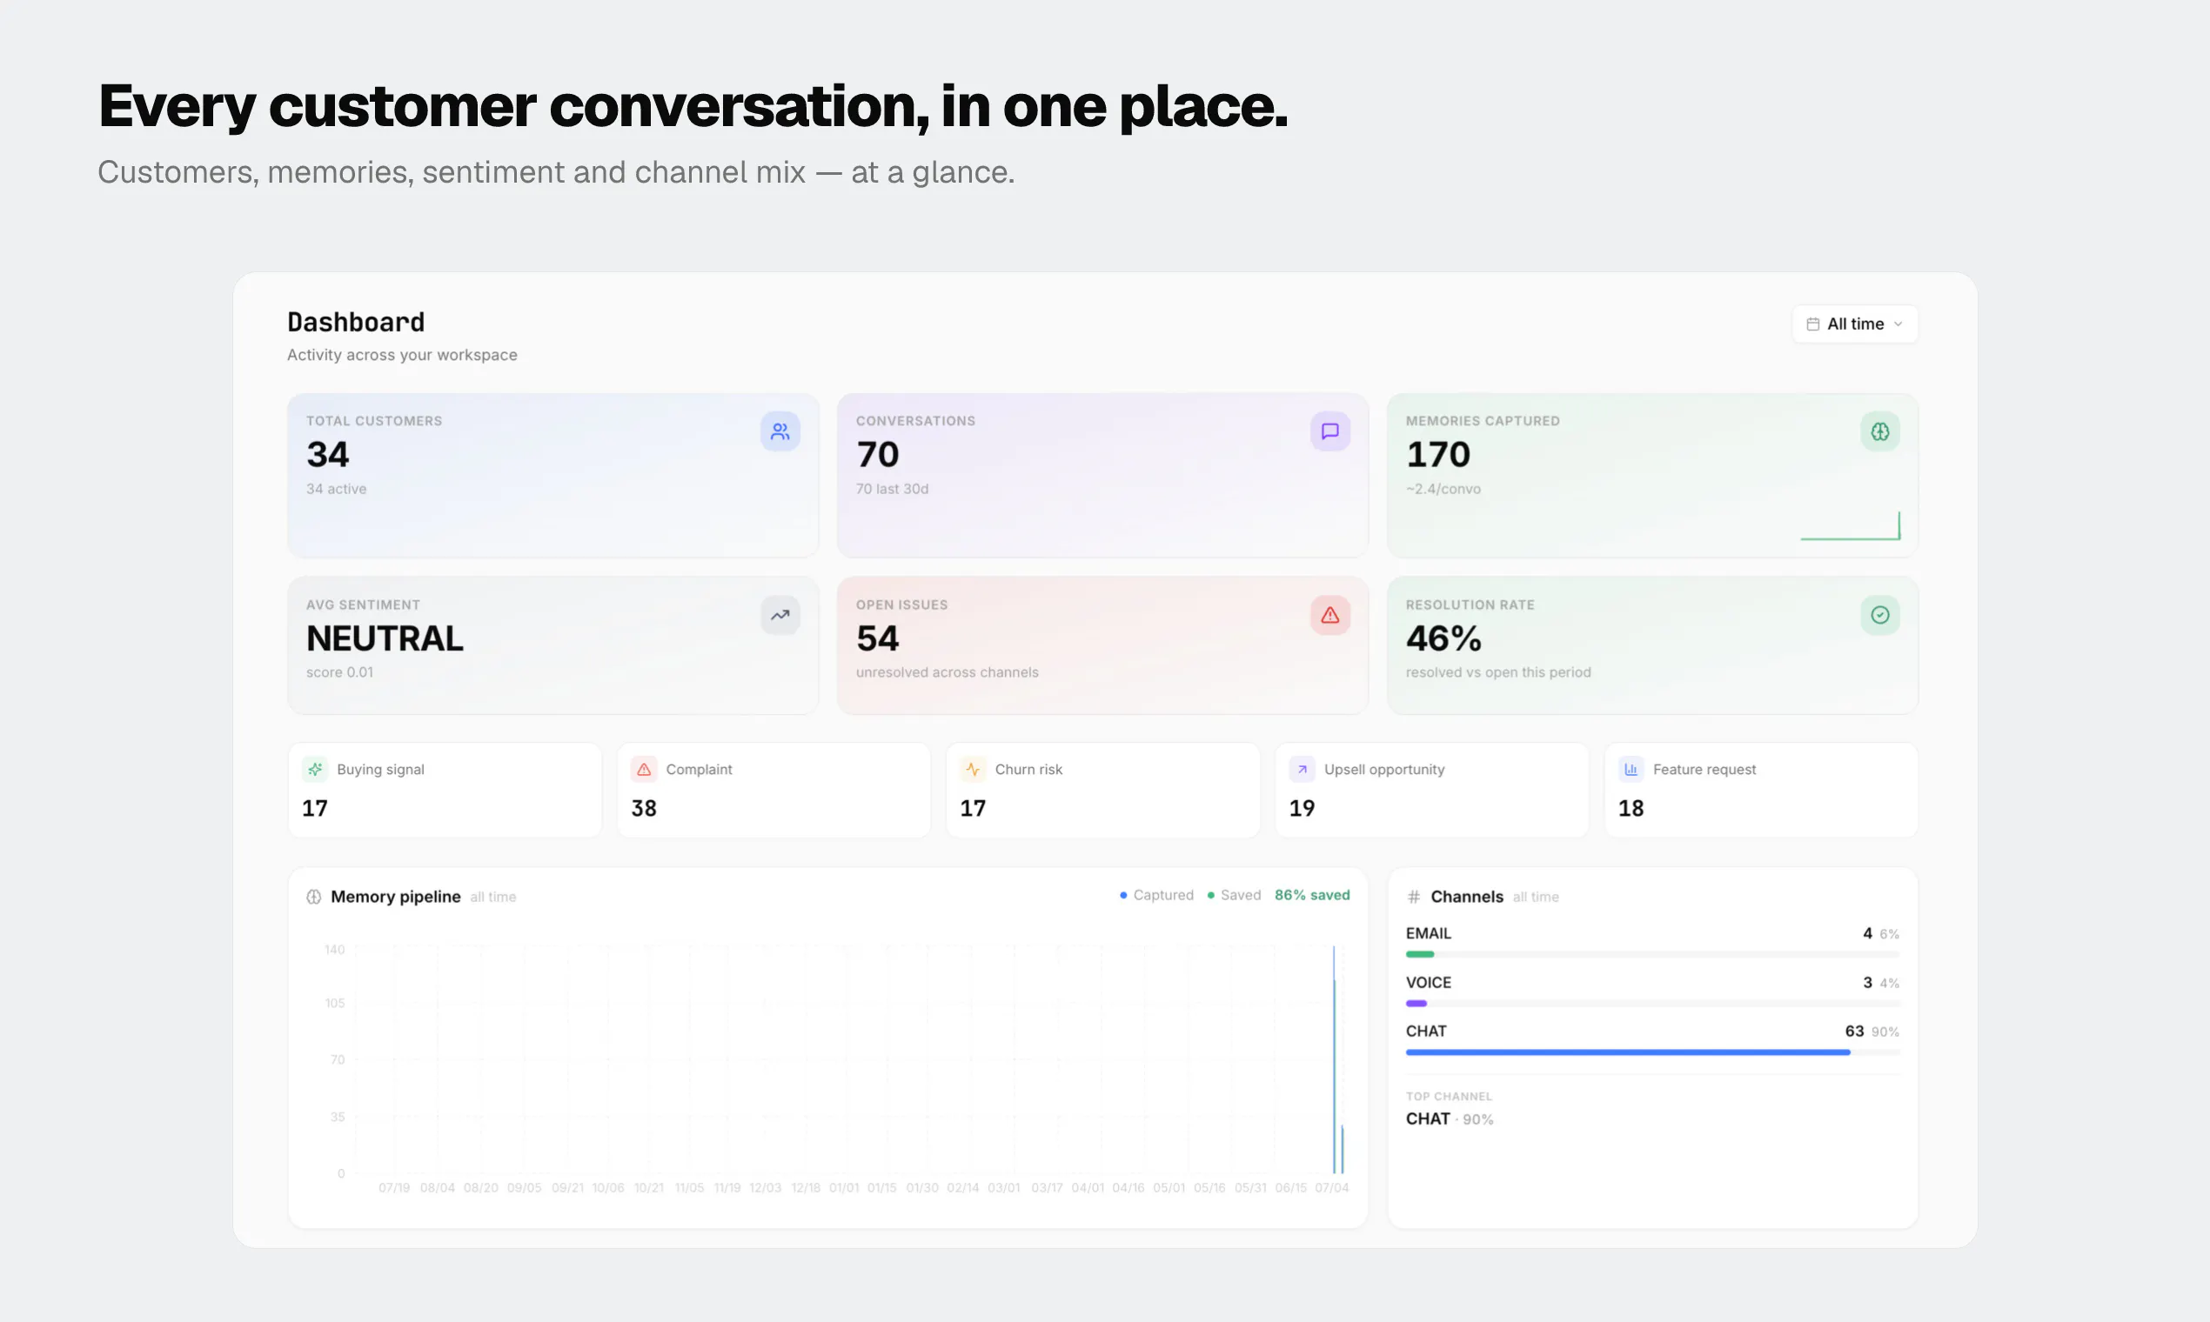Click the Memory pipeline chart spike
Viewport: 2210px width, 1322px height.
[x=1334, y=1060]
